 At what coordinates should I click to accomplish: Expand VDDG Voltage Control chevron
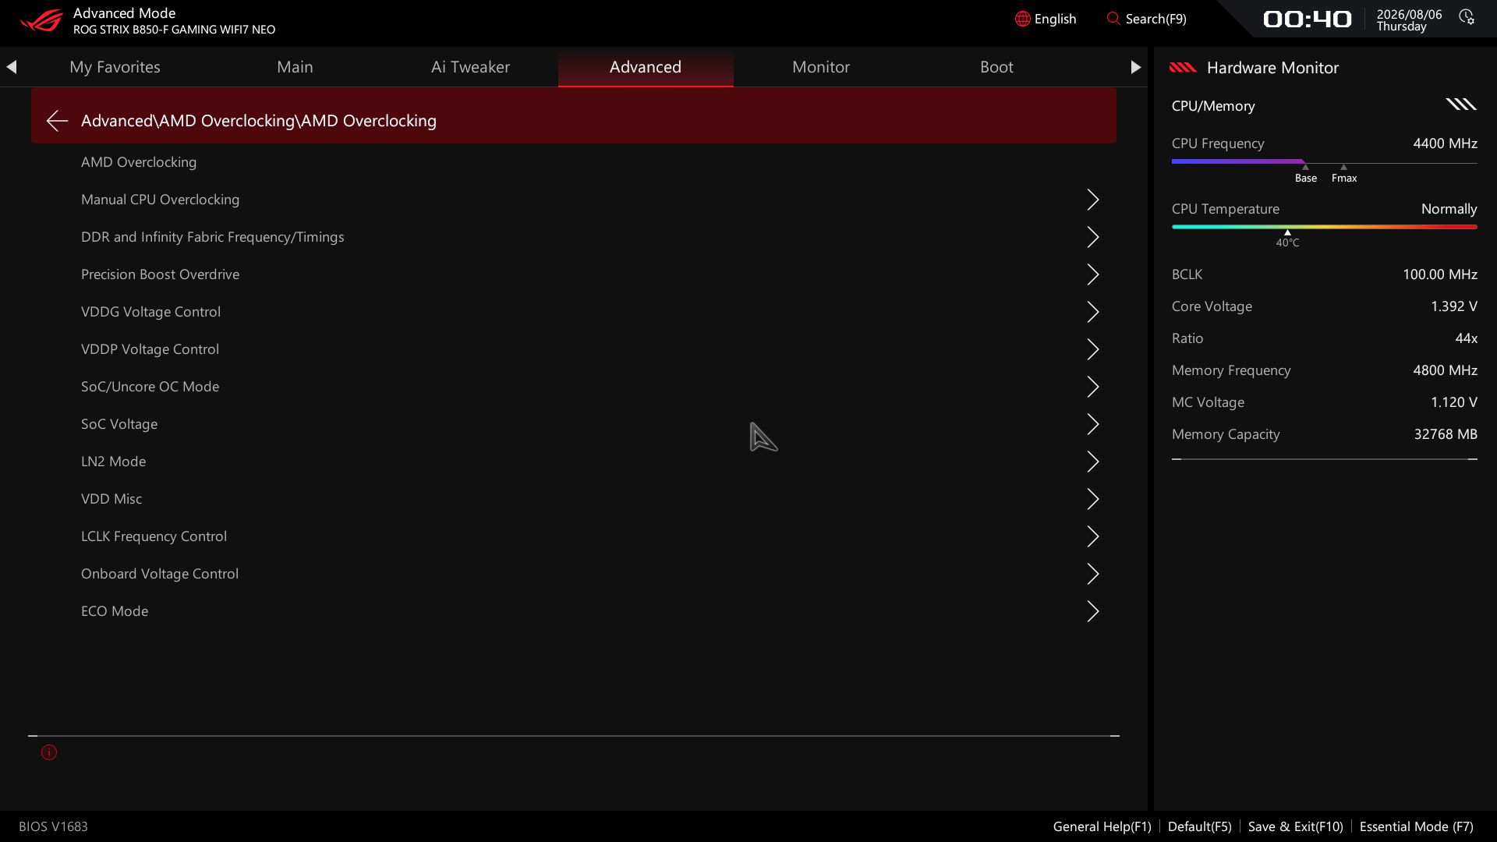pyautogui.click(x=1093, y=312)
